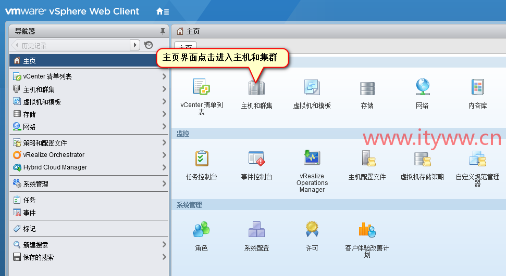
Task: Expand the 策略和配置文件 chevron
Action: click(x=164, y=142)
